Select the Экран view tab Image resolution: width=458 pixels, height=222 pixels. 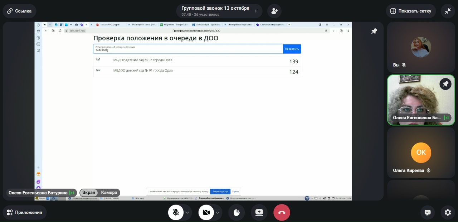click(89, 193)
